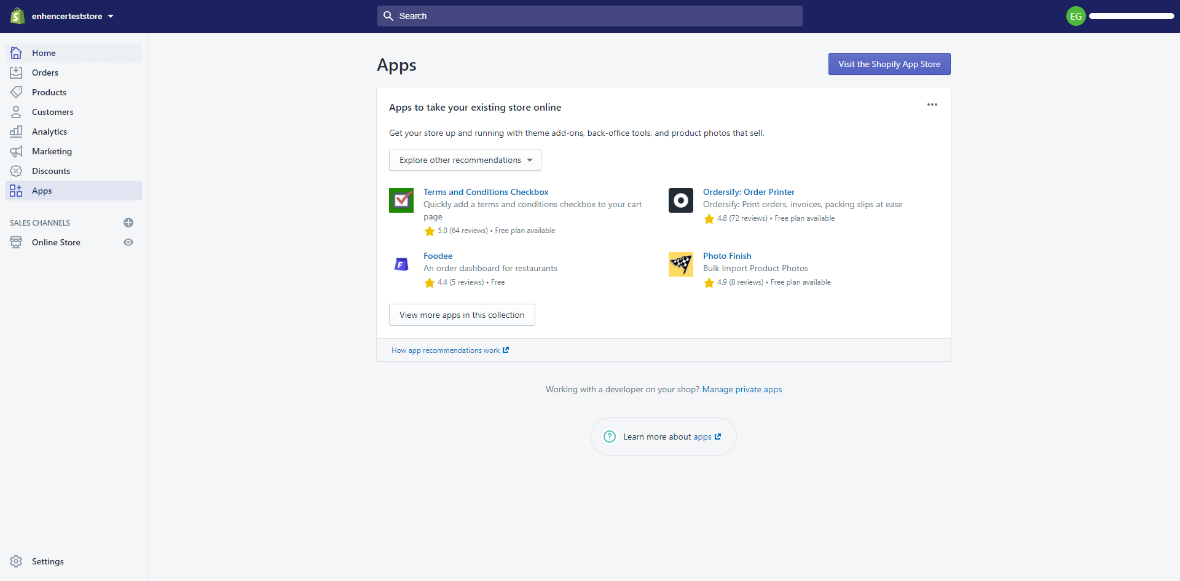The height and width of the screenshot is (581, 1180).
Task: Click the Customers person icon
Action: coord(16,112)
